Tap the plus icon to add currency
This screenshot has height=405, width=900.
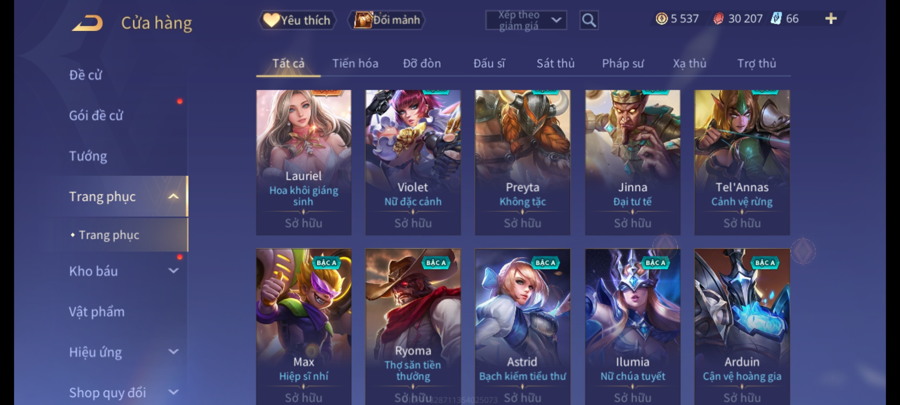(831, 19)
